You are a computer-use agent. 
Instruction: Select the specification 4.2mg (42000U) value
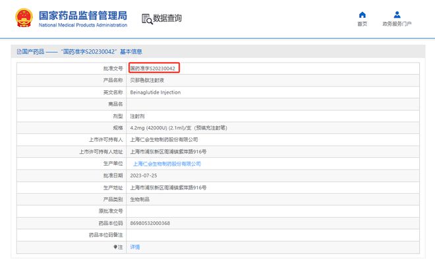pyautogui.click(x=179, y=128)
